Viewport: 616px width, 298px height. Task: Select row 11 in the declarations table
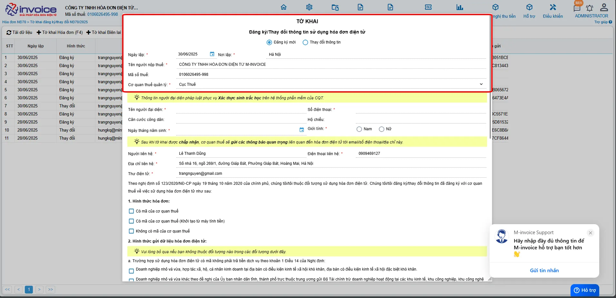(62, 138)
